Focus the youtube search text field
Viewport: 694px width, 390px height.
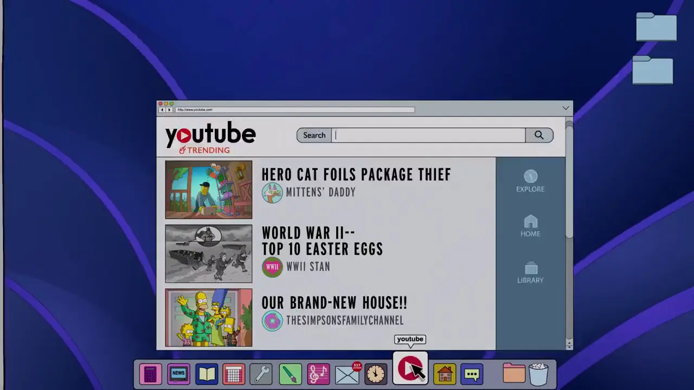[x=428, y=135]
